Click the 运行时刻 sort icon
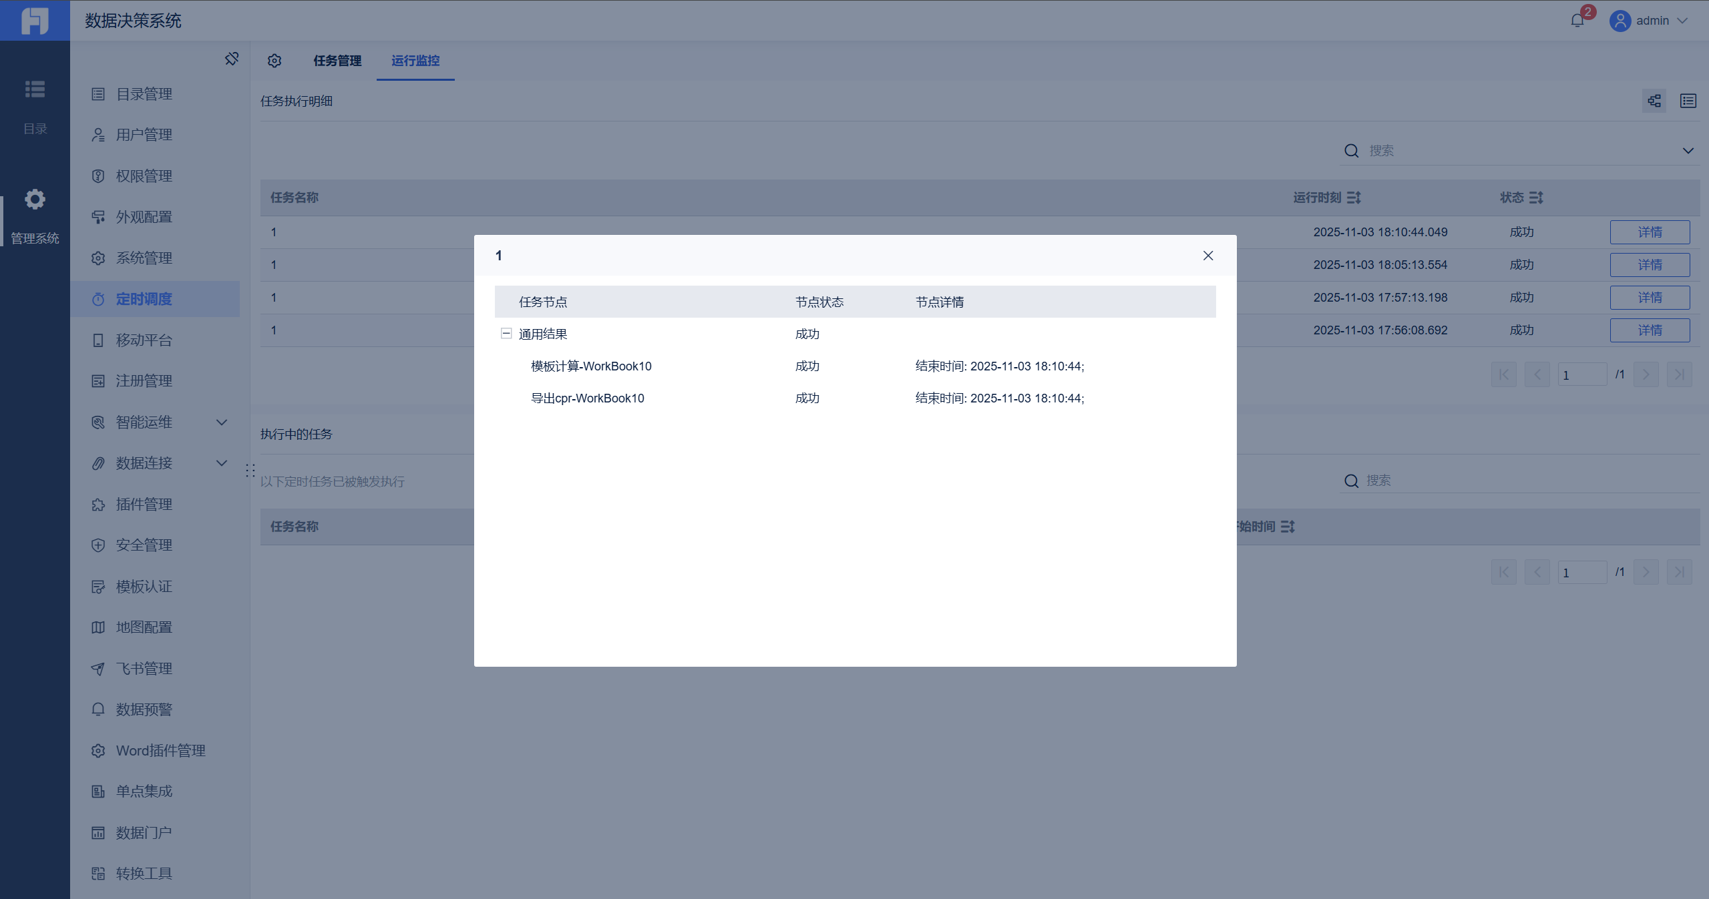This screenshot has height=899, width=1709. [1354, 198]
